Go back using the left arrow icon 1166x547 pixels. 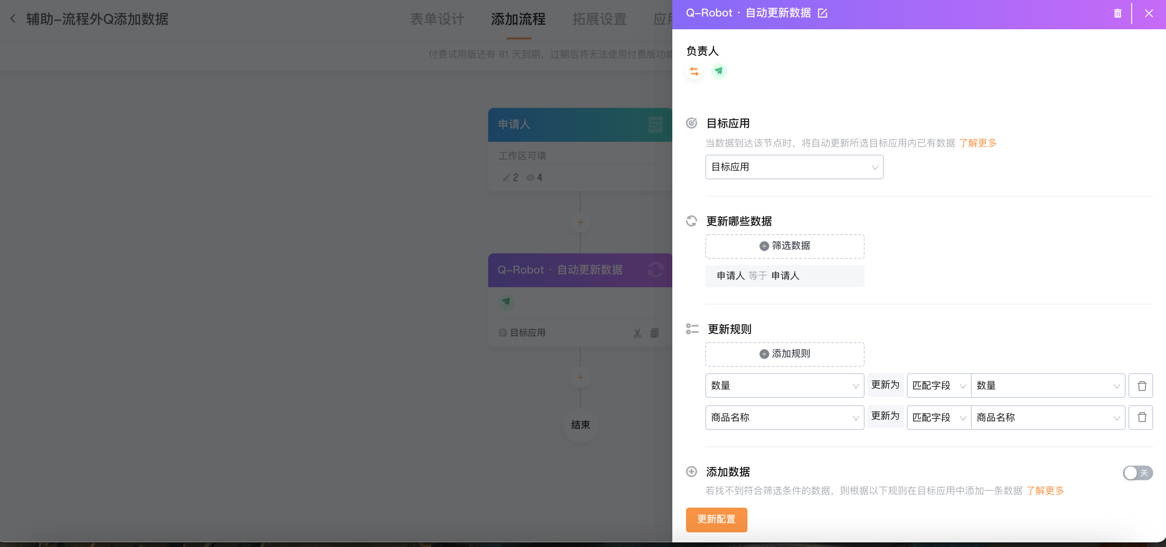(13, 19)
